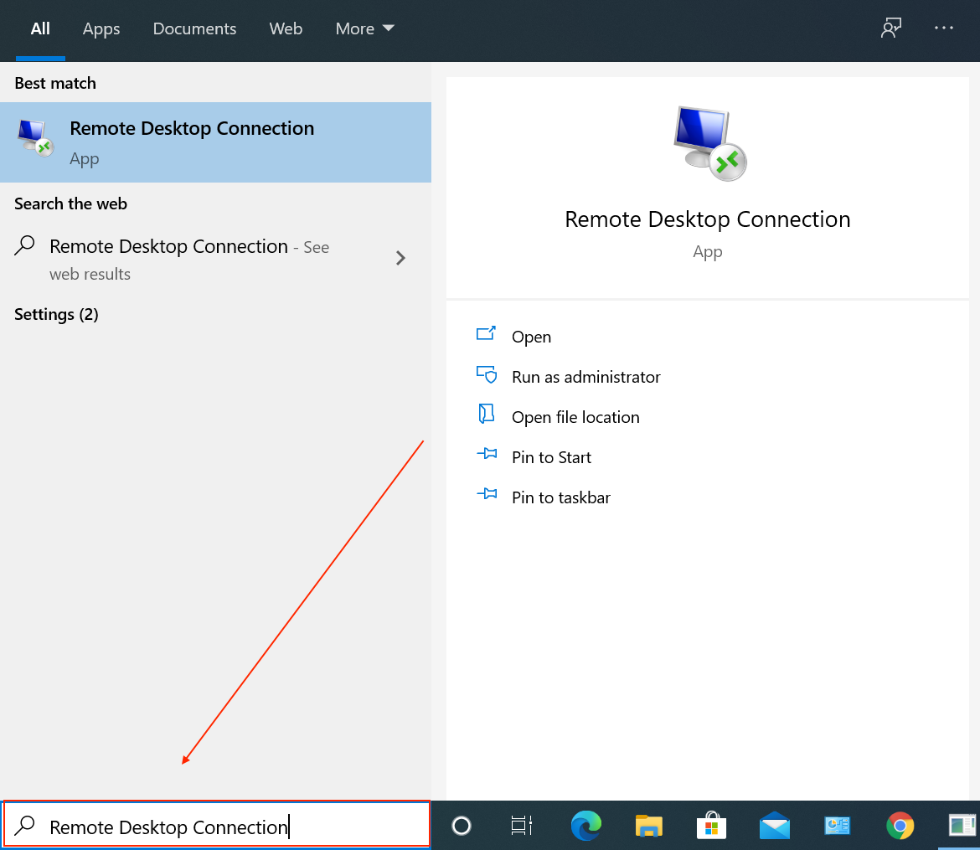This screenshot has height=850, width=980.
Task: Click the Best match heading
Action: click(55, 83)
